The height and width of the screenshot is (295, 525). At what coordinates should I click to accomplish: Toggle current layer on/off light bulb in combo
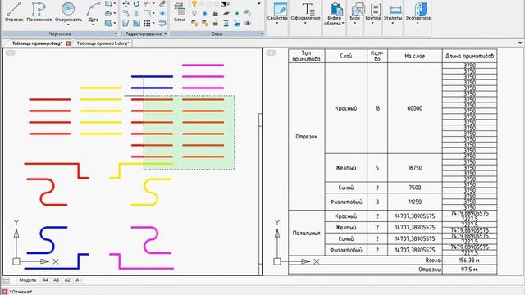(x=194, y=3)
